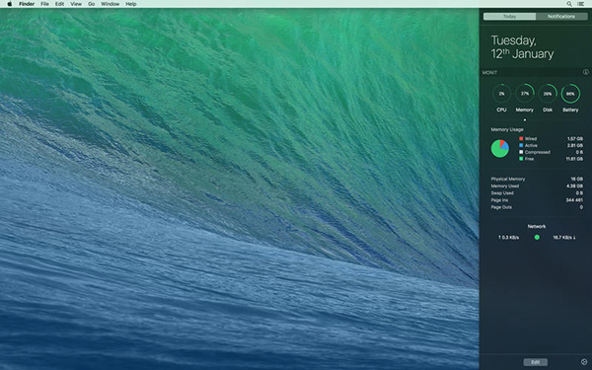This screenshot has height=370, width=592.
Task: Toggle the Notification Center list icon
Action: (x=580, y=4)
